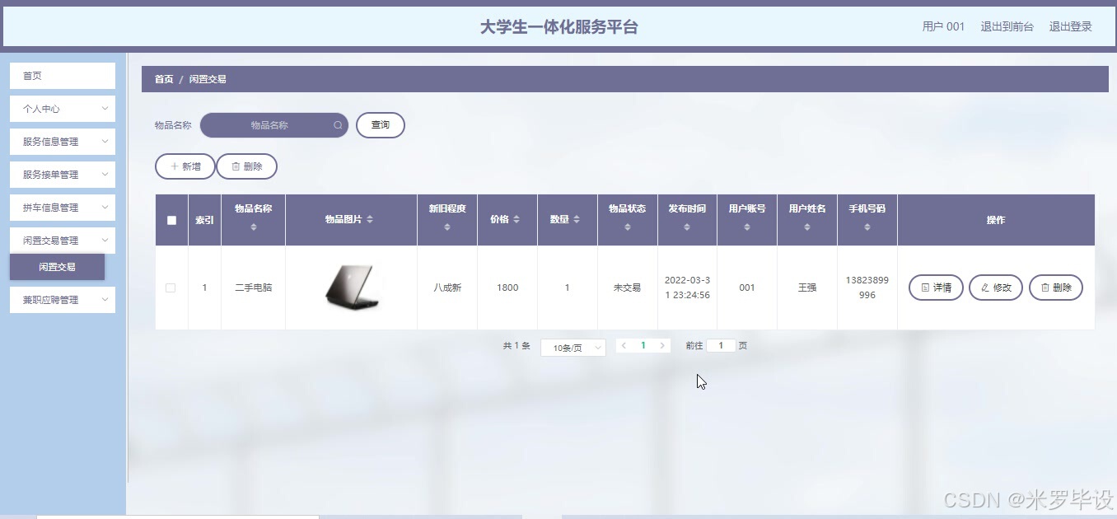Sort by 价格 column arrows

[516, 219]
